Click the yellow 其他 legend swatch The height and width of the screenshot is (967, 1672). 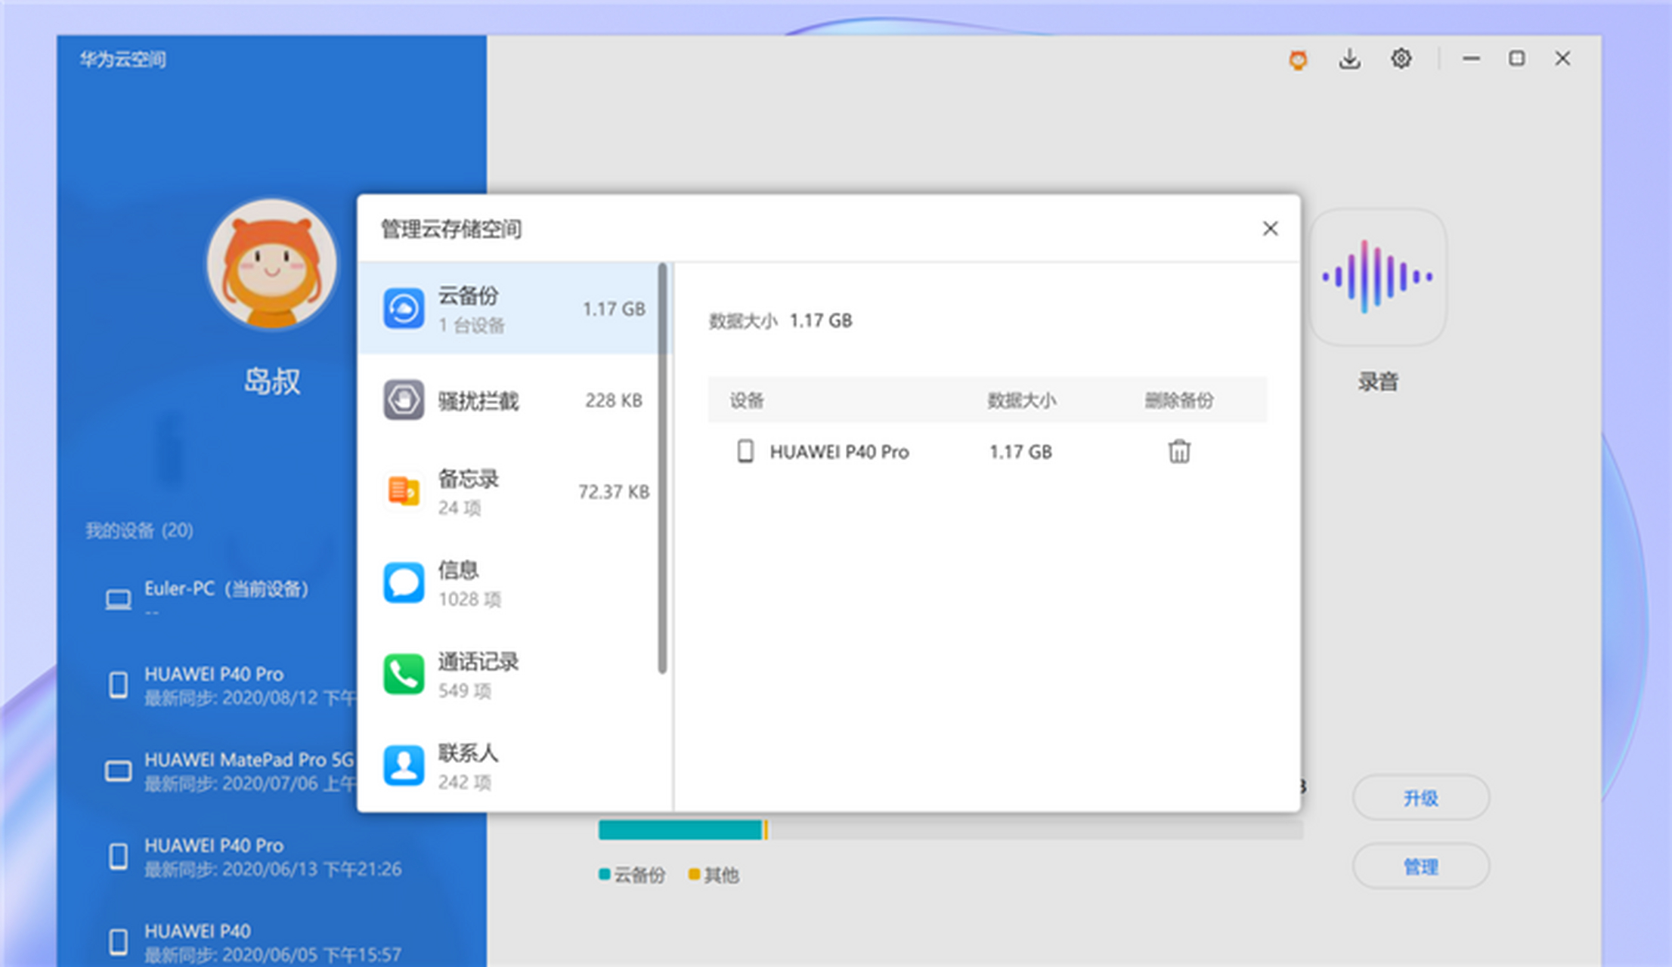694,874
